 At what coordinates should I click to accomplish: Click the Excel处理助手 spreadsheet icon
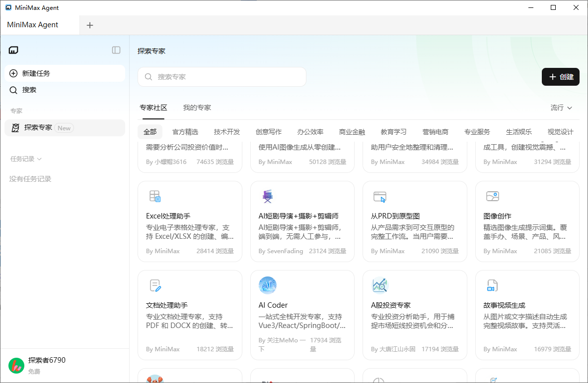155,196
